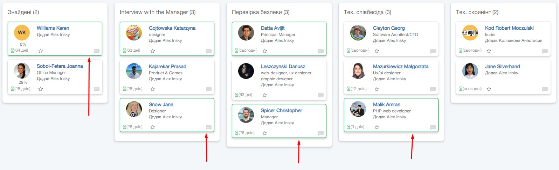Star the Spicer Christopher card

pyautogui.click(x=265, y=133)
